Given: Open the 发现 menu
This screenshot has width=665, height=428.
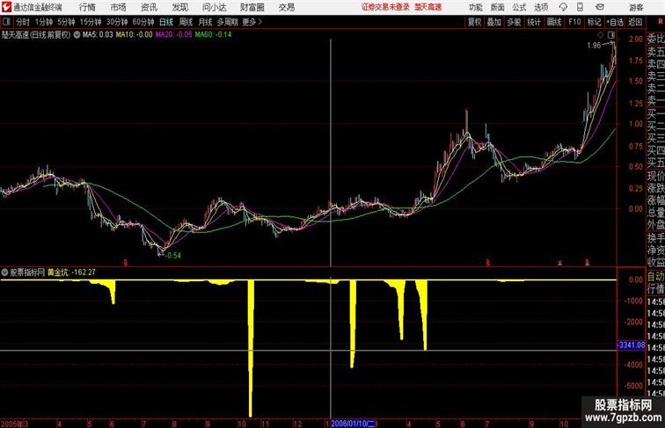Looking at the screenshot, I should [179, 7].
